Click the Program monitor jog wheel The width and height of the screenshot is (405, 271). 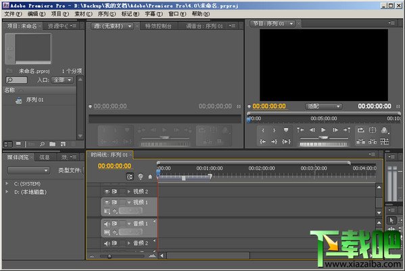pos(324,144)
